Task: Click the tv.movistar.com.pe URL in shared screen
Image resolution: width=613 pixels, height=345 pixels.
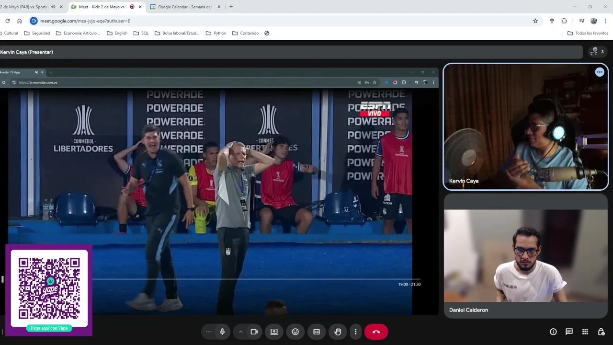Action: [38, 82]
